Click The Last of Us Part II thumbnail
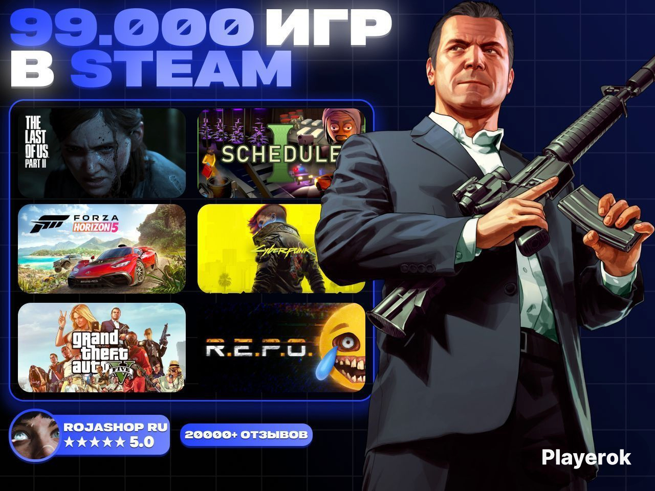This screenshot has height=491, width=655. tap(102, 153)
